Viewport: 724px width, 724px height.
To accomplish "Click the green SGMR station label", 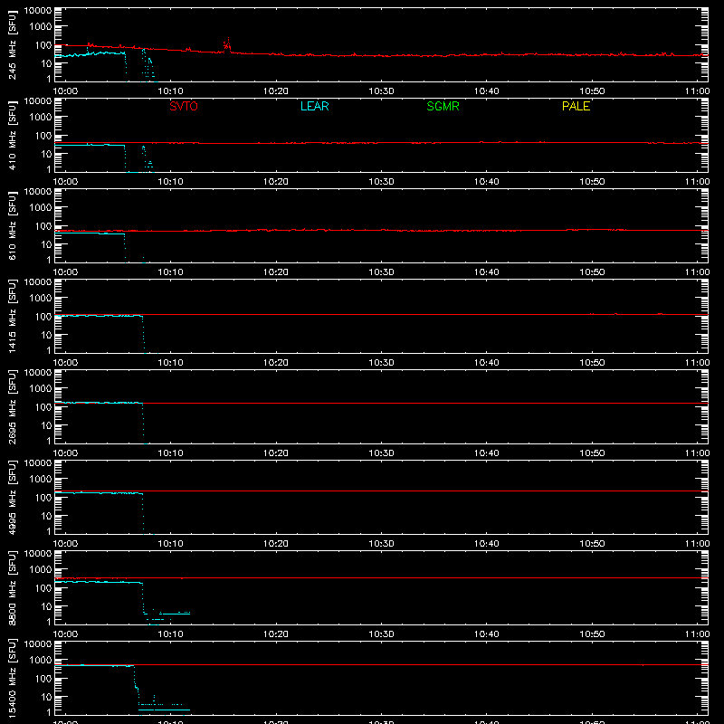I will [443, 106].
